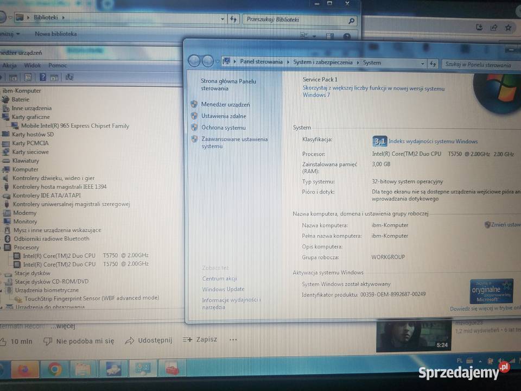Click the 3,1 performance score badge

[x=379, y=141]
